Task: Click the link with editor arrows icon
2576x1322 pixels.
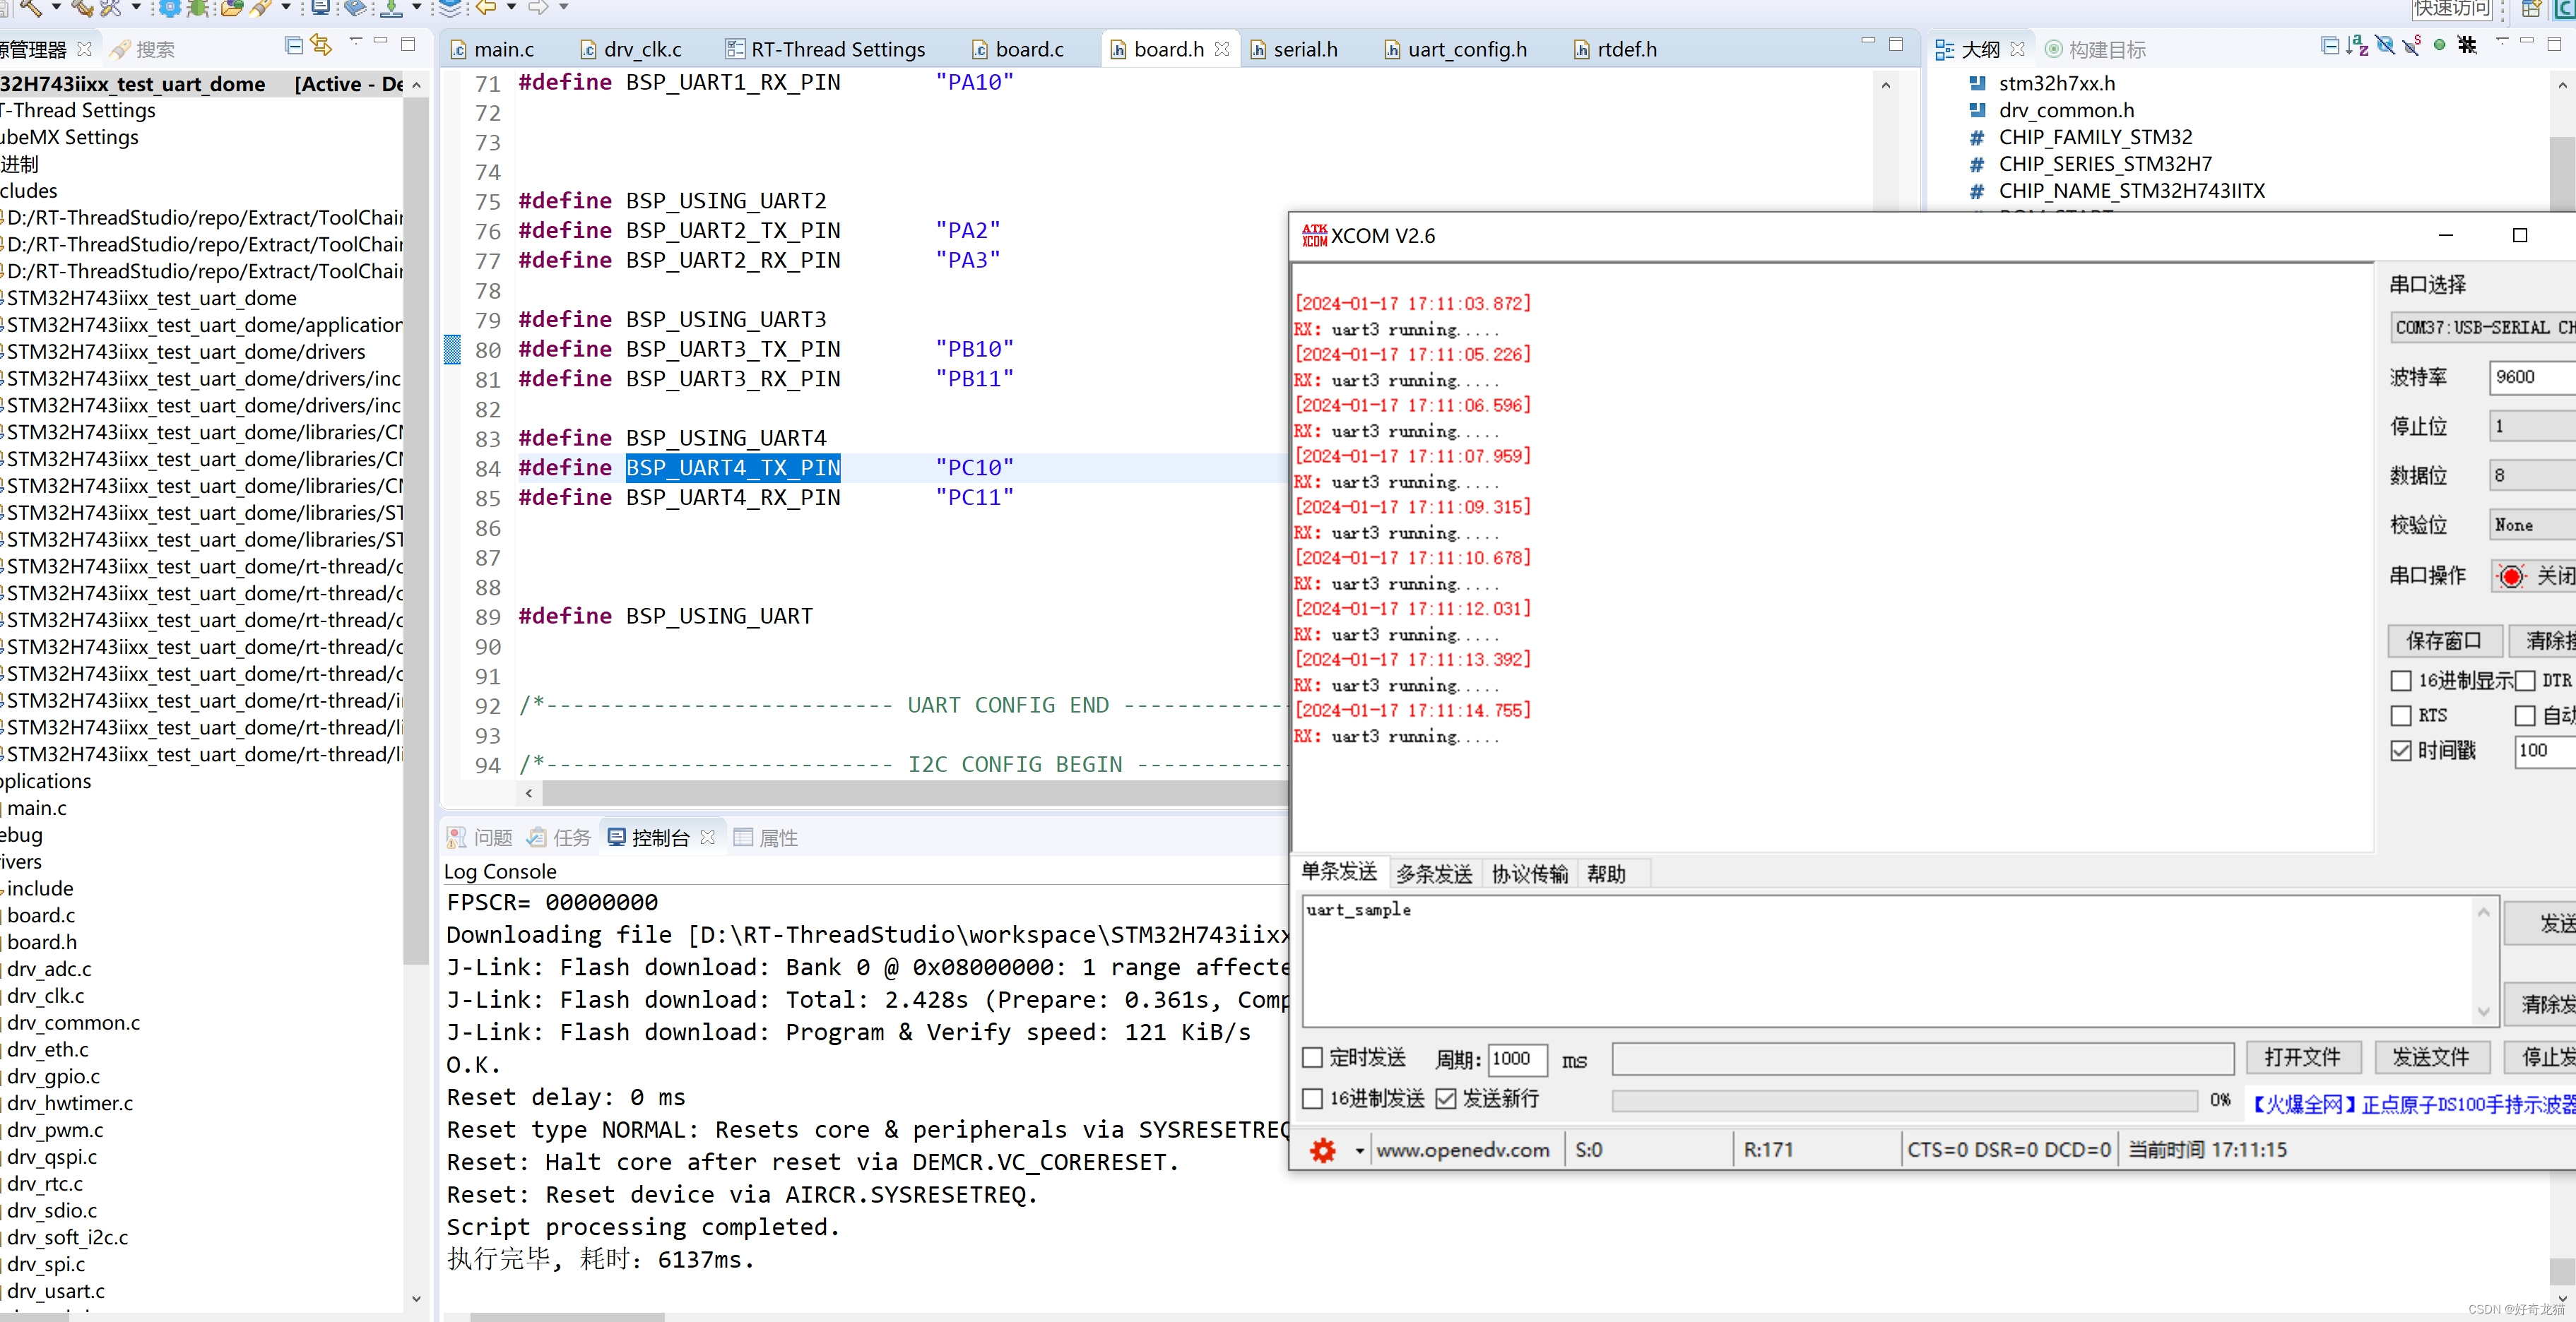Action: click(321, 46)
